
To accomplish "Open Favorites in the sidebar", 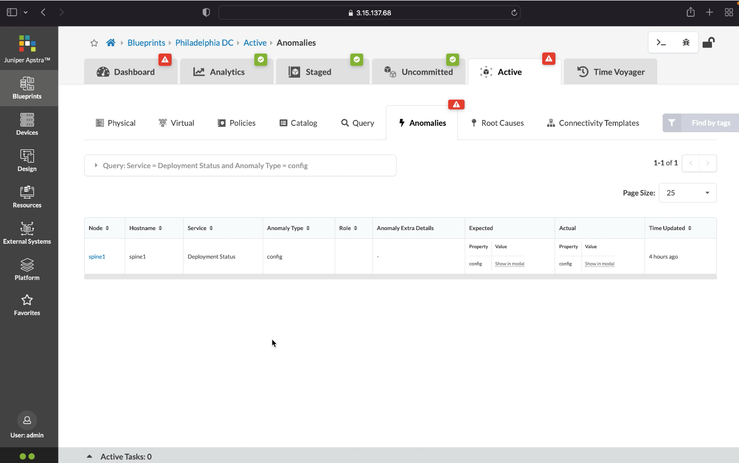I will click(x=27, y=305).
